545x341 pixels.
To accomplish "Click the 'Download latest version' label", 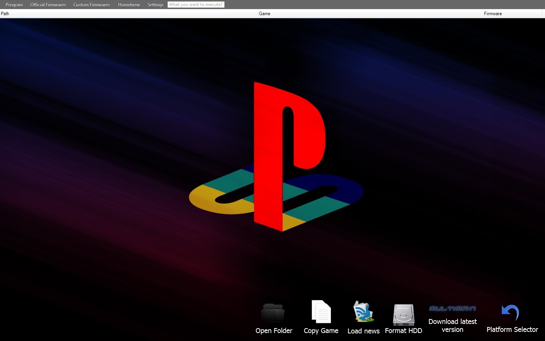I will (453, 325).
